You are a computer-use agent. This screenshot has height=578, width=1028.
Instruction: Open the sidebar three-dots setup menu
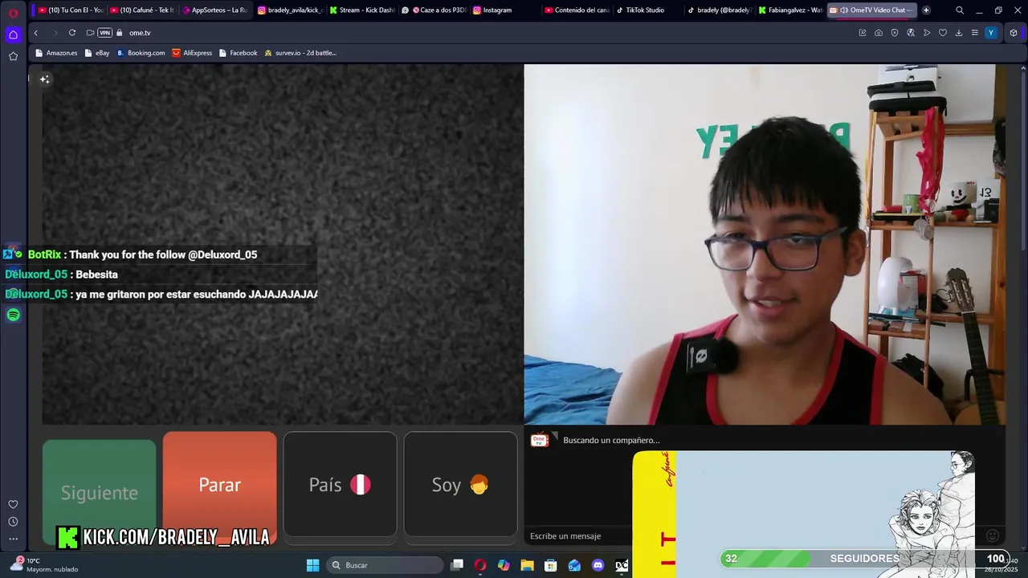click(13, 539)
